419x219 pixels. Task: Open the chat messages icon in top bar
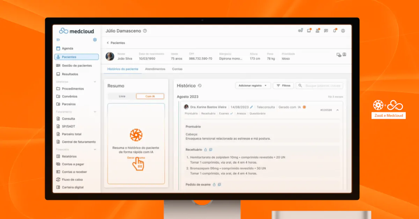tap(326, 31)
